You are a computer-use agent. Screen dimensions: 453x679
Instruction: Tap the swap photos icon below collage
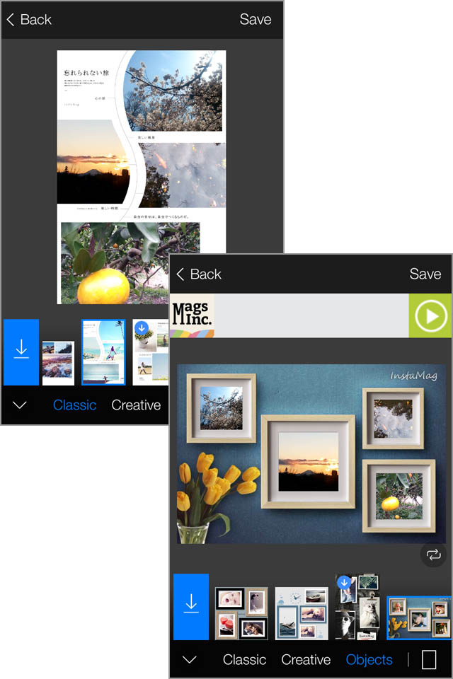[x=433, y=555]
